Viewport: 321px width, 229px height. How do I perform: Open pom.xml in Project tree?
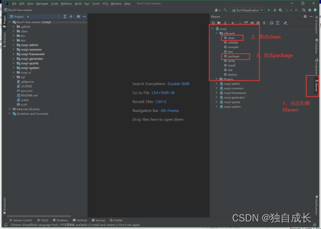pyautogui.click(x=24, y=91)
